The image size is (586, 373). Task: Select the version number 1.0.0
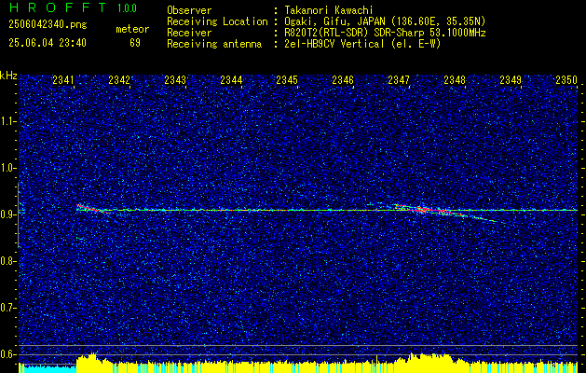point(127,8)
